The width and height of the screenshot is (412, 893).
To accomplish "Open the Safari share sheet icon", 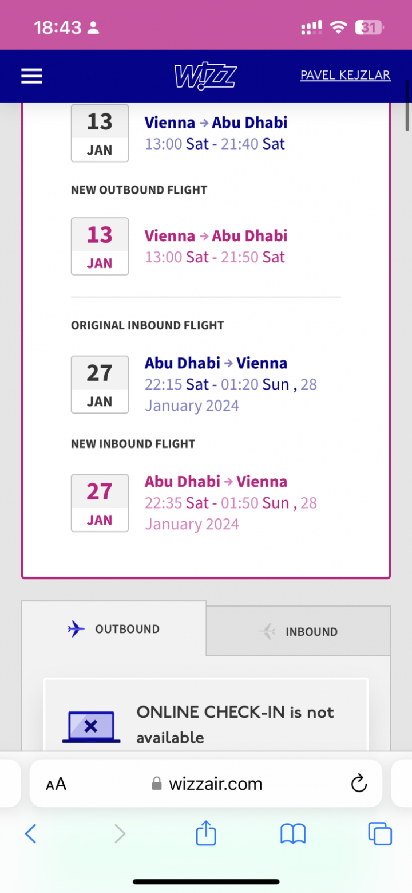I will (206, 833).
